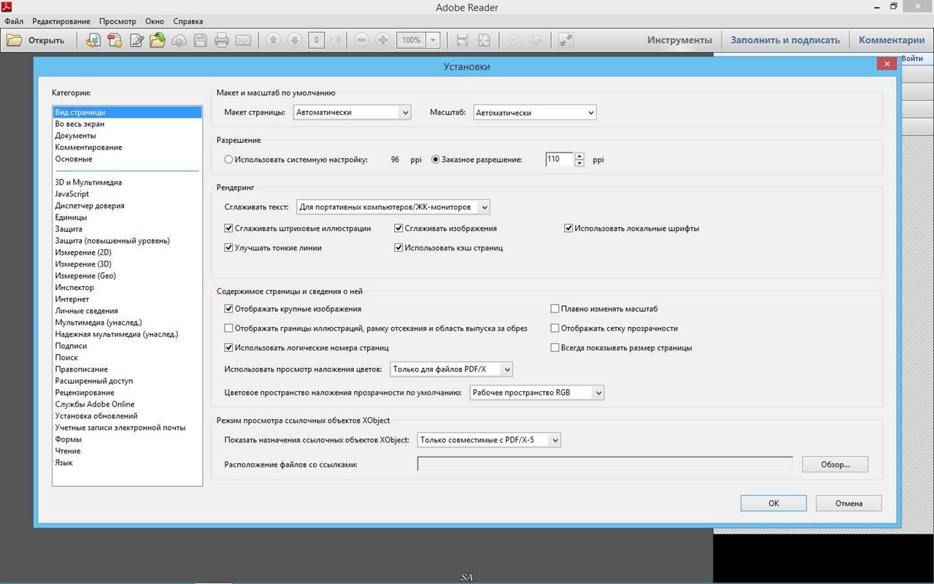Click the zoom in plus icon
The width and height of the screenshot is (934, 584).
point(382,40)
